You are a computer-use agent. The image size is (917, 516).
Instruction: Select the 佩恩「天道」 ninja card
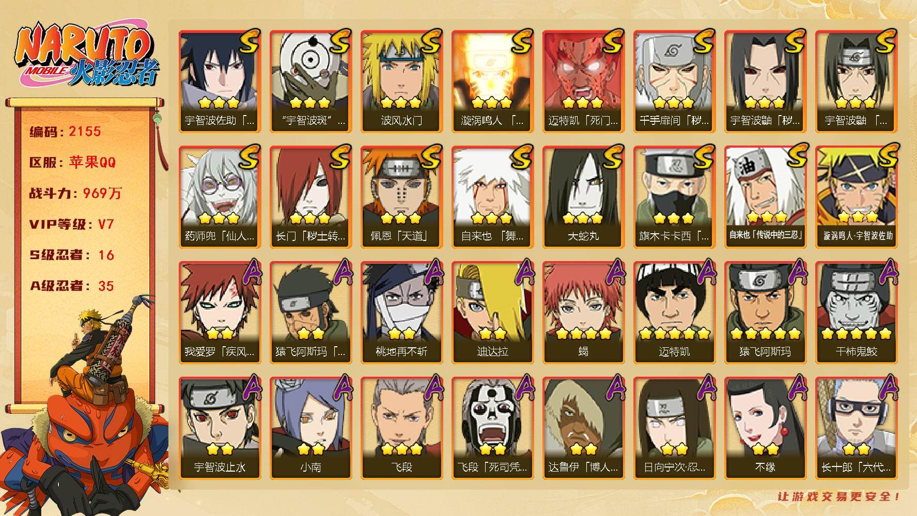401,197
